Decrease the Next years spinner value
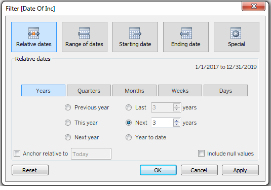The height and width of the screenshot is (190, 271). click(176, 125)
